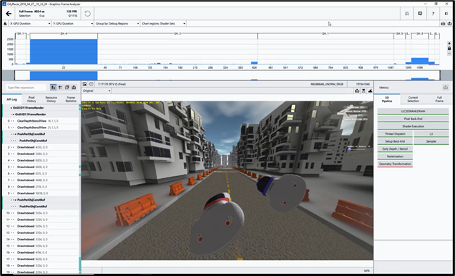Click the clock icon above render view

click(x=91, y=84)
